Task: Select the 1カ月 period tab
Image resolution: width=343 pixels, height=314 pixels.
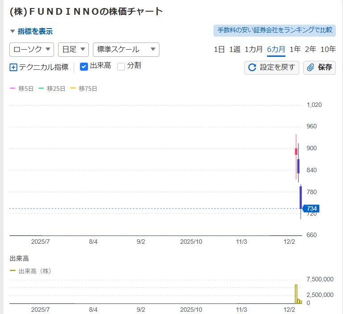Action: click(254, 49)
